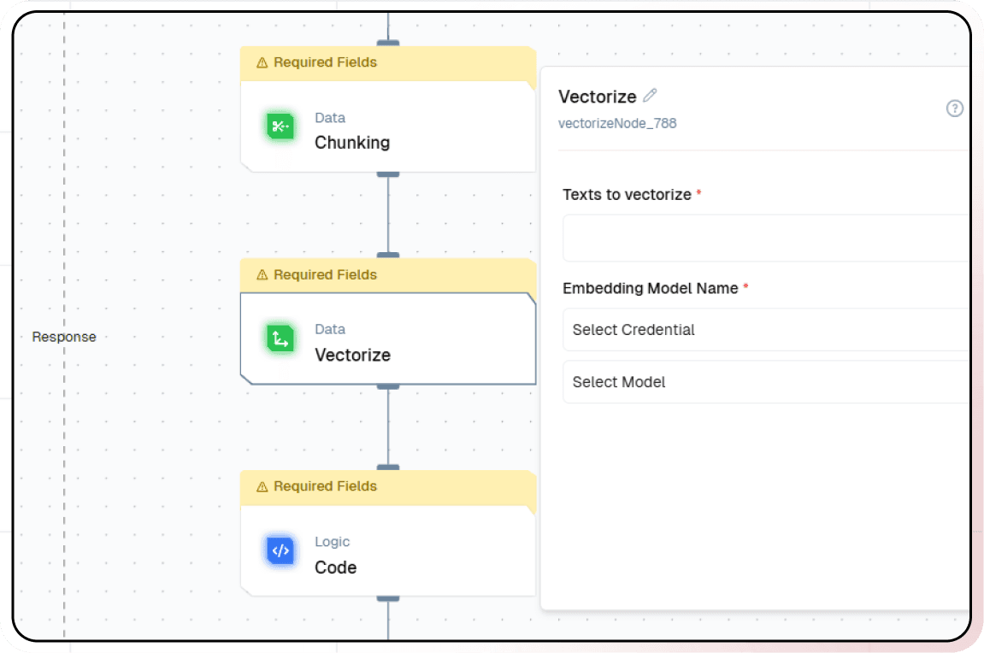The image size is (984, 653).
Task: Select the Chunking node by its name
Action: click(x=352, y=143)
